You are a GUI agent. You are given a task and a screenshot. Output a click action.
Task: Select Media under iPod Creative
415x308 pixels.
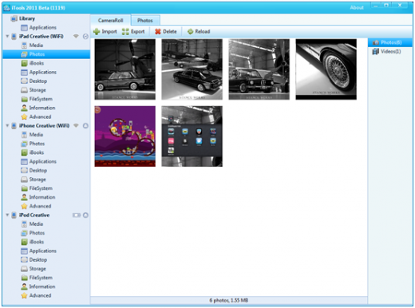click(32, 224)
